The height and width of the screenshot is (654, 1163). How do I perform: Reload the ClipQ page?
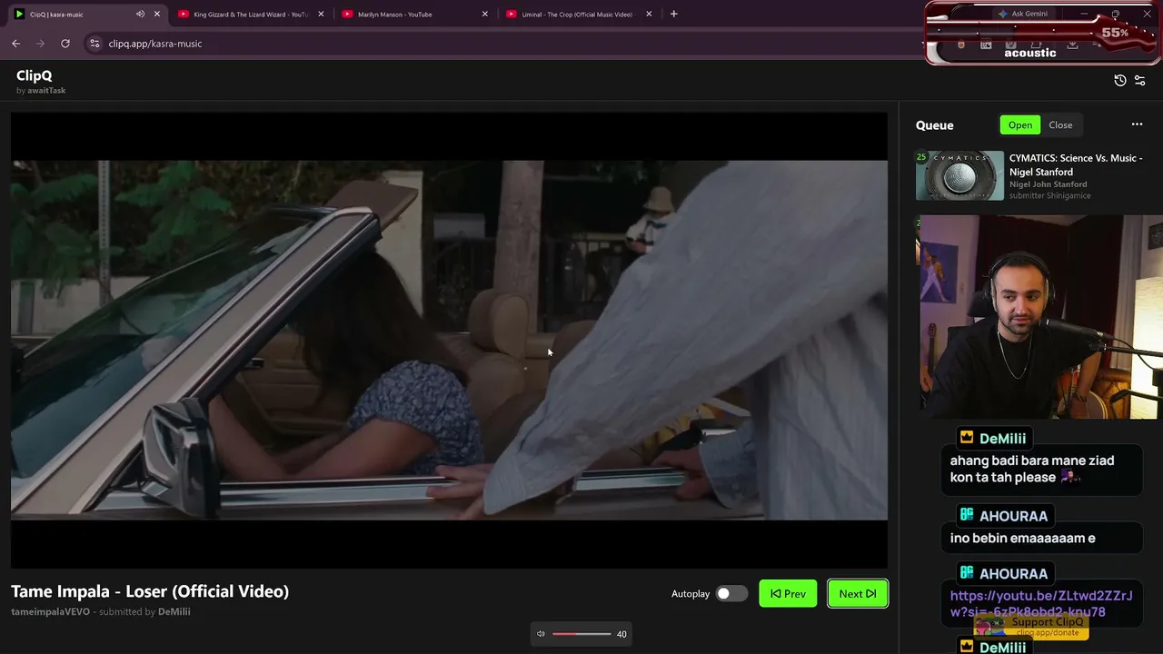(x=65, y=44)
